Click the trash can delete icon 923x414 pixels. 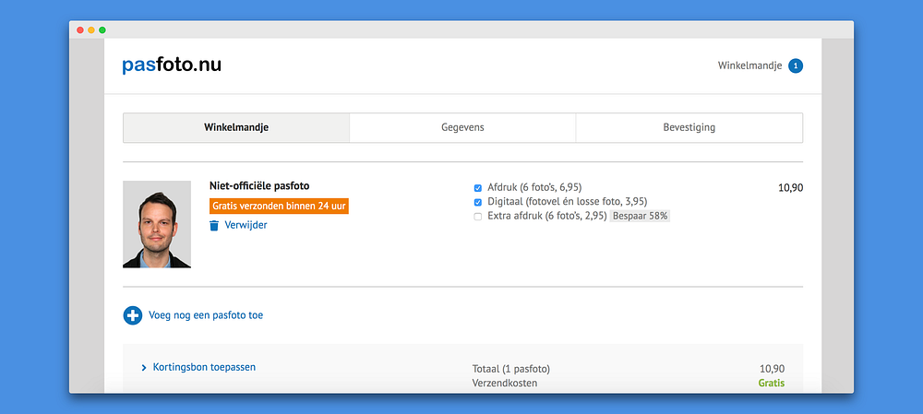click(x=214, y=225)
